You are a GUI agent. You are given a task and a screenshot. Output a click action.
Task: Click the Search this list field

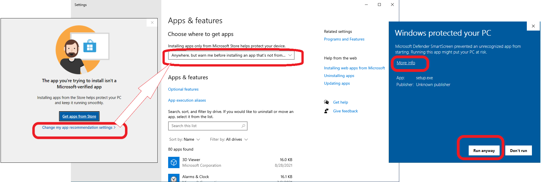tap(204, 126)
